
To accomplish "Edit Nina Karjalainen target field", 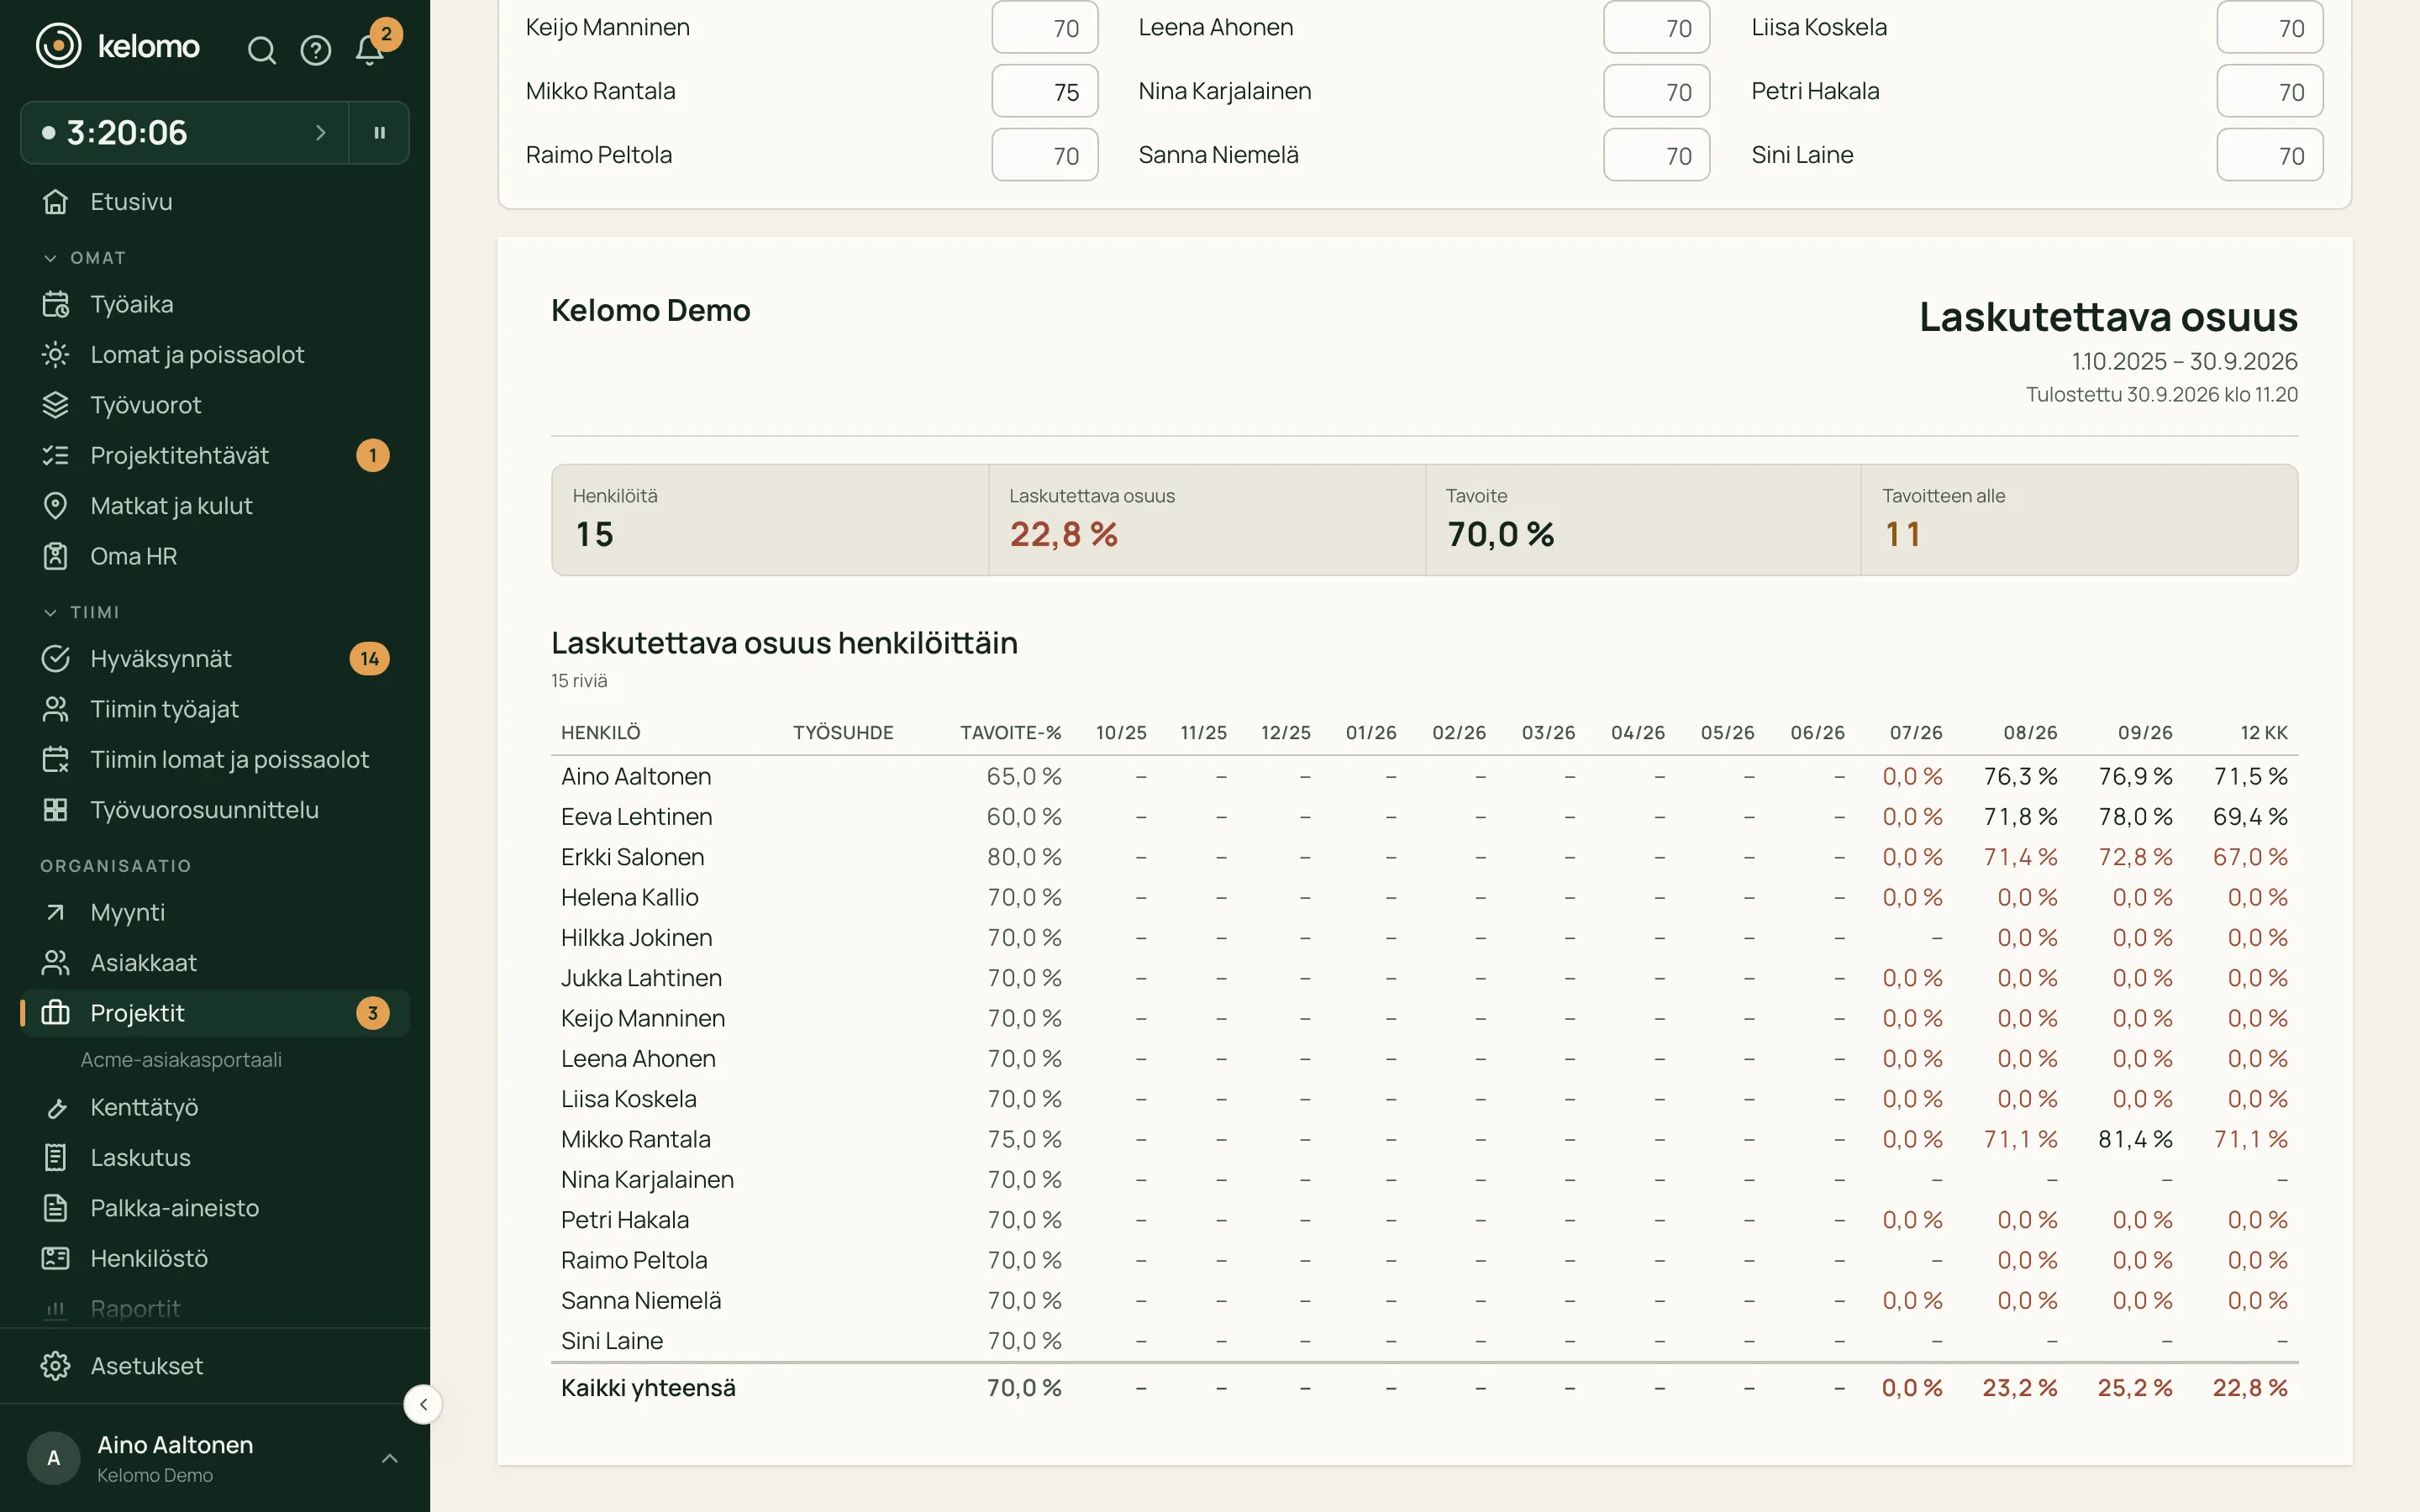I will 1657,92.
